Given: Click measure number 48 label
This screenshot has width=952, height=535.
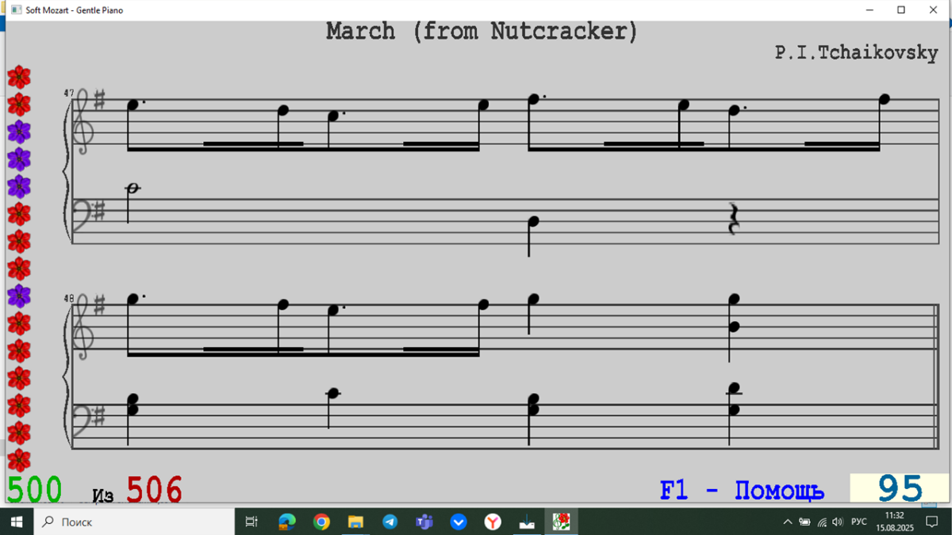Looking at the screenshot, I should coord(69,299).
